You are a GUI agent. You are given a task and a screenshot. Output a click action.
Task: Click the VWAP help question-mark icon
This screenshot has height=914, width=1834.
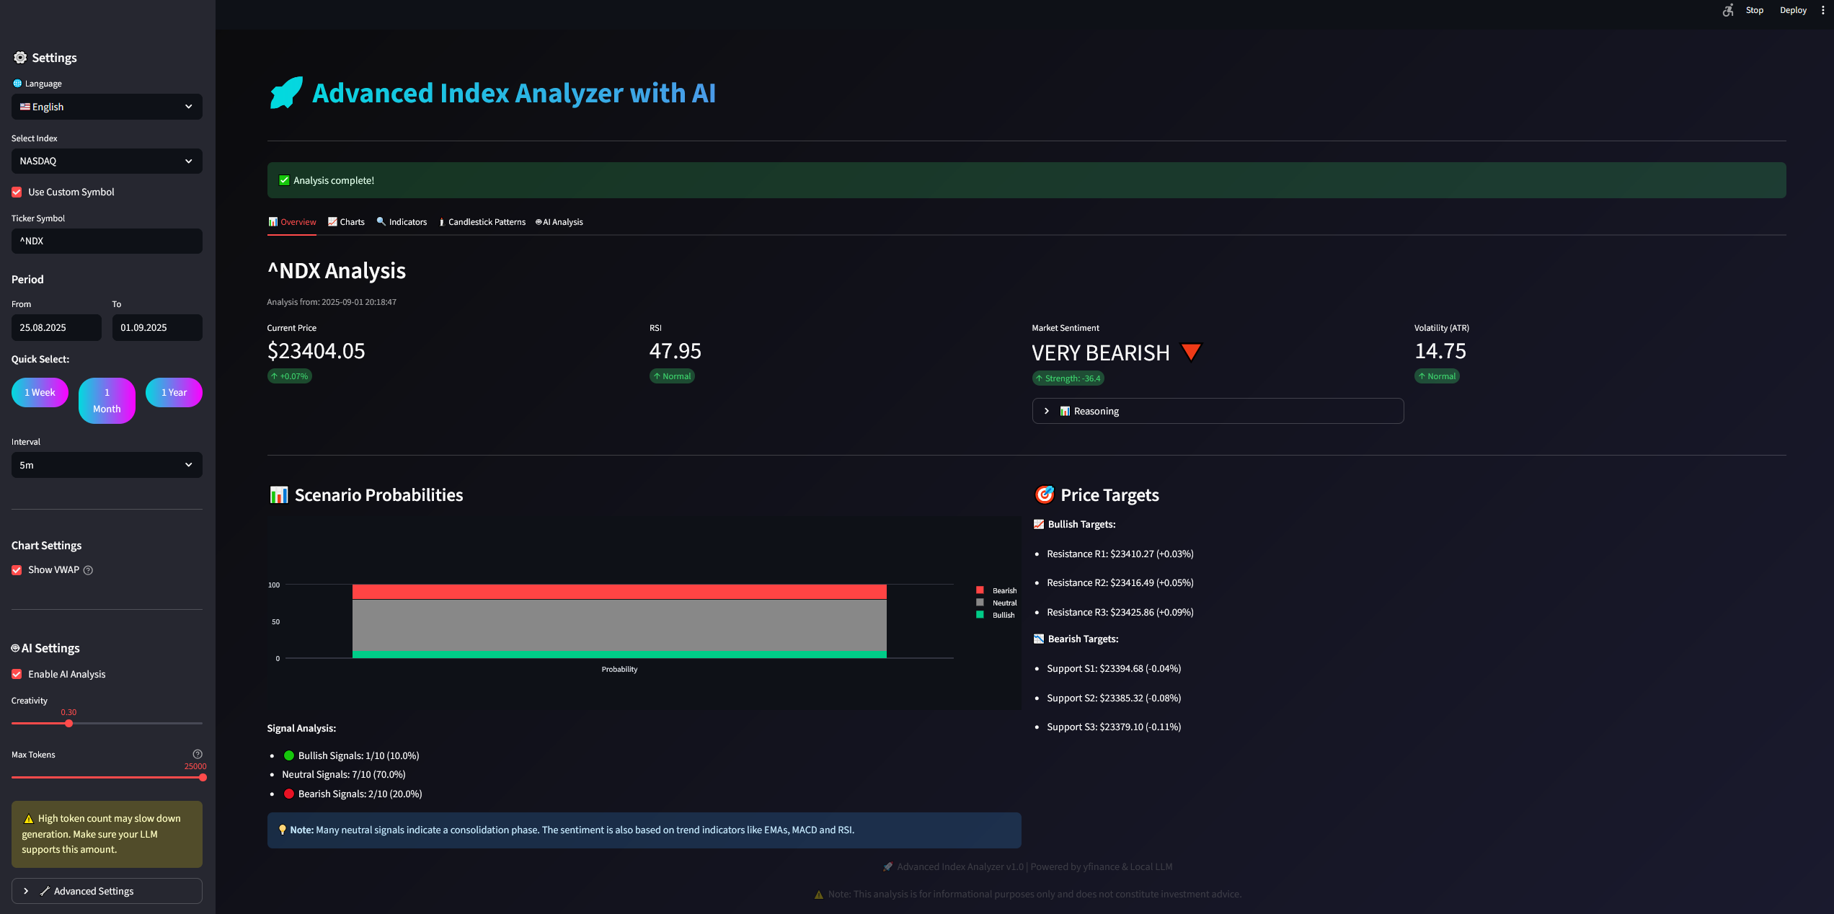click(x=88, y=570)
